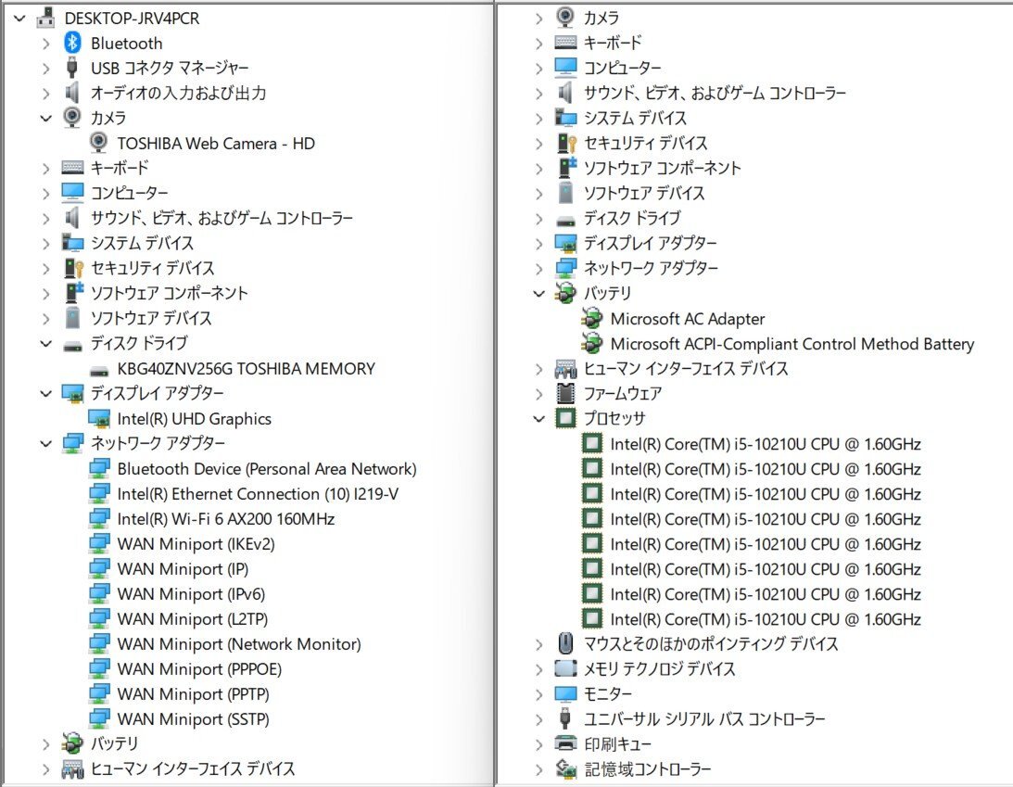
Task: Select WAN Miniport (IP) entry
Action: (x=183, y=569)
